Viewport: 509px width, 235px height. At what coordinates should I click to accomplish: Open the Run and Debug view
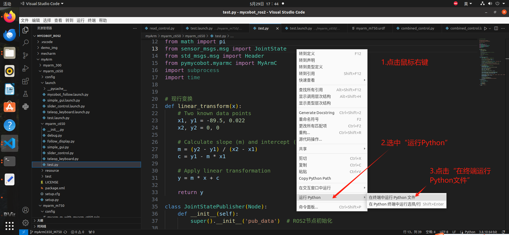(x=26, y=68)
